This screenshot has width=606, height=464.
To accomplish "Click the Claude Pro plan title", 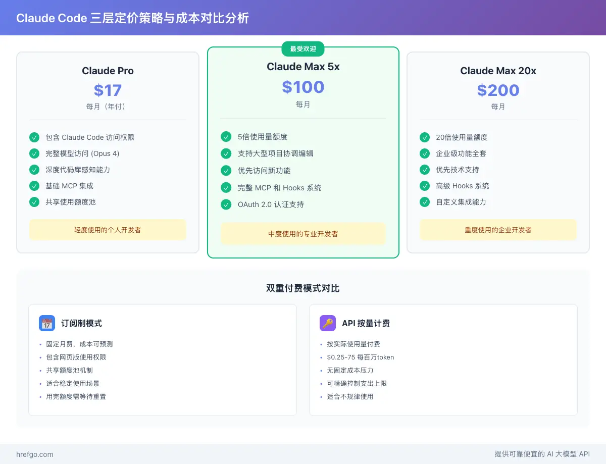I will 108,71.
